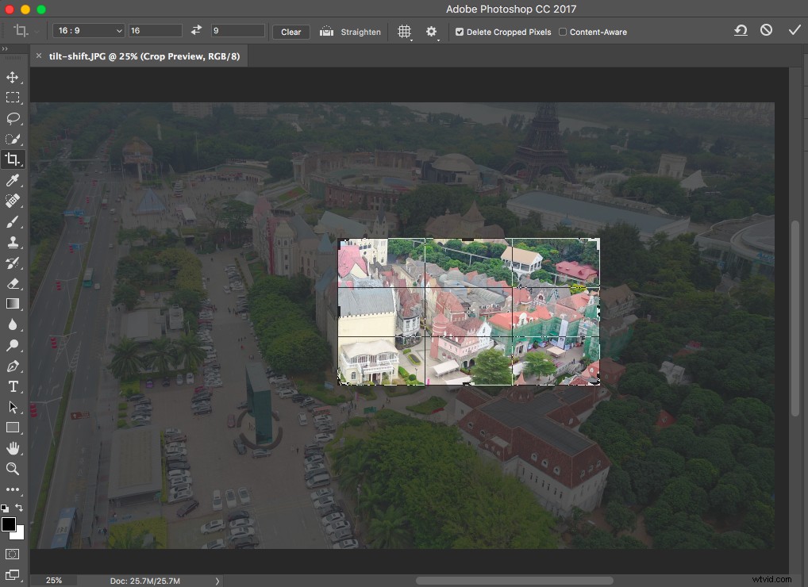Choose the Type tool
Image resolution: width=808 pixels, height=587 pixels.
click(13, 386)
